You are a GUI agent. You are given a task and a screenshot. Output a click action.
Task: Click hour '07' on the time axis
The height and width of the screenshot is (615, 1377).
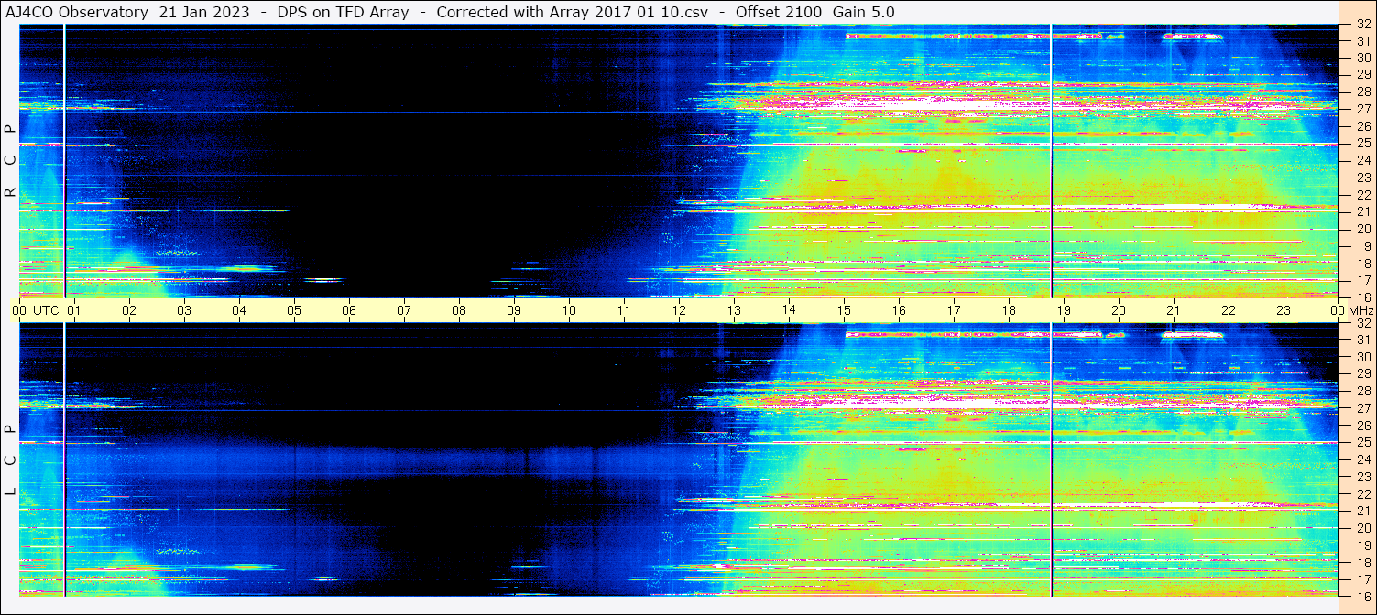click(x=404, y=310)
